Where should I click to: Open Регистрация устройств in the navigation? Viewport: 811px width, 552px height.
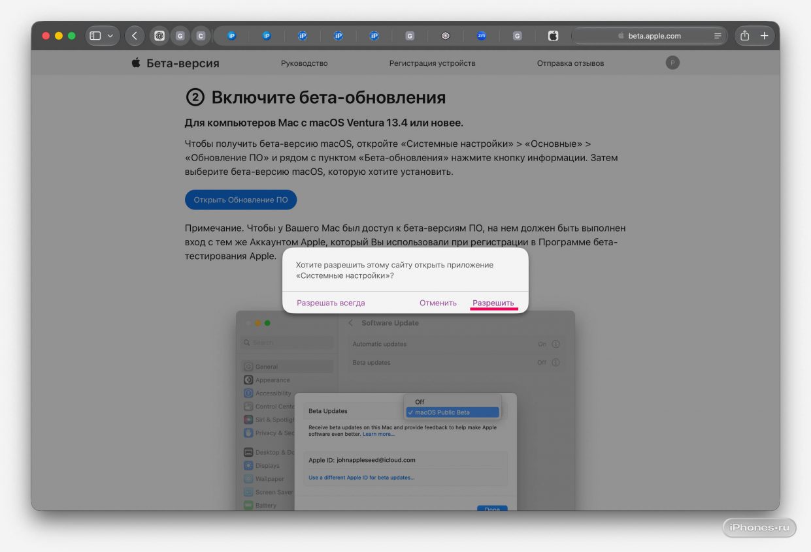click(433, 63)
